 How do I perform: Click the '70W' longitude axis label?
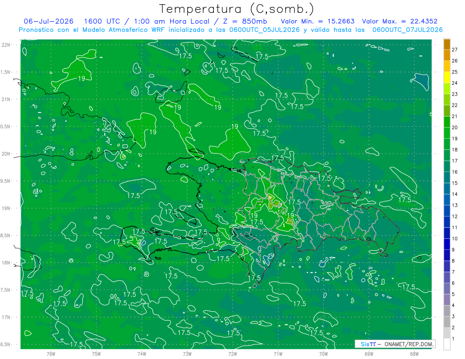(324, 354)
